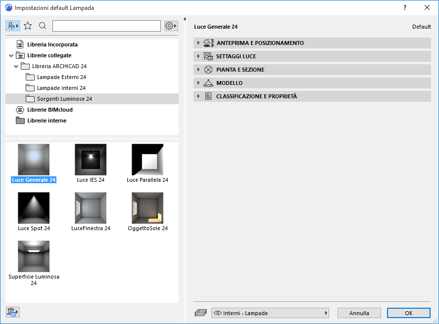Screen dimensions: 439x324
Task: Toggle the eye icon in the layer selector
Action: click(x=218, y=313)
